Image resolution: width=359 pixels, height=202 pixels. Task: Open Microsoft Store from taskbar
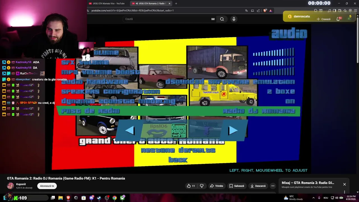coord(84,198)
